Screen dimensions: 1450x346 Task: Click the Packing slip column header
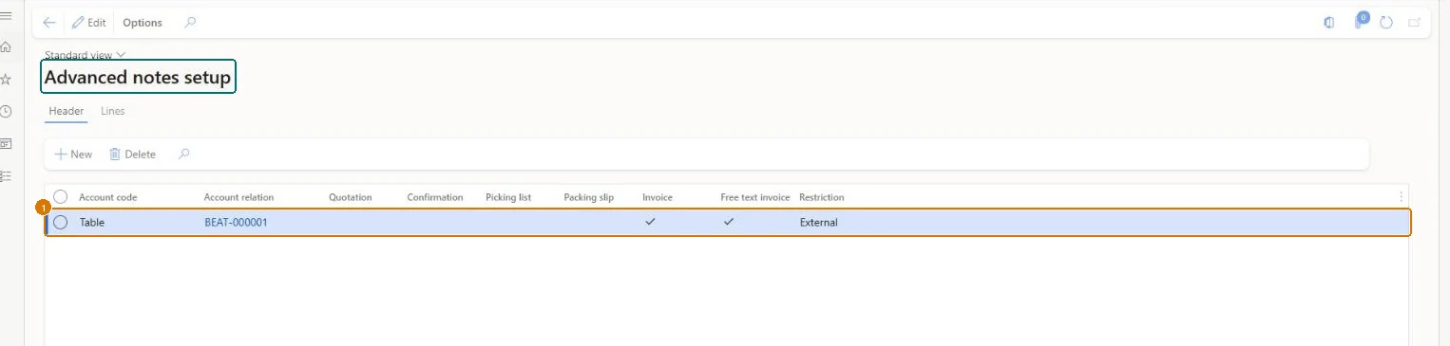tap(589, 197)
